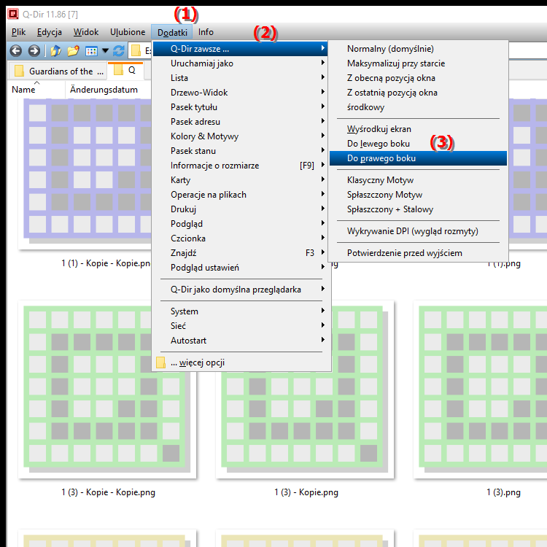Open the Znajdź submenu
547x547 pixels.
pyautogui.click(x=240, y=253)
